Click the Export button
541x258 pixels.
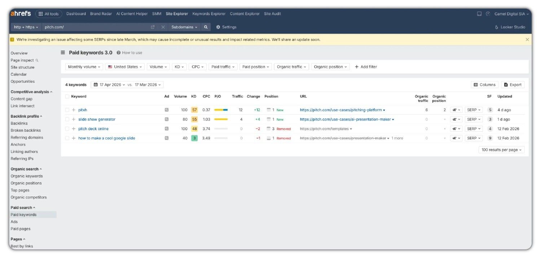513,85
